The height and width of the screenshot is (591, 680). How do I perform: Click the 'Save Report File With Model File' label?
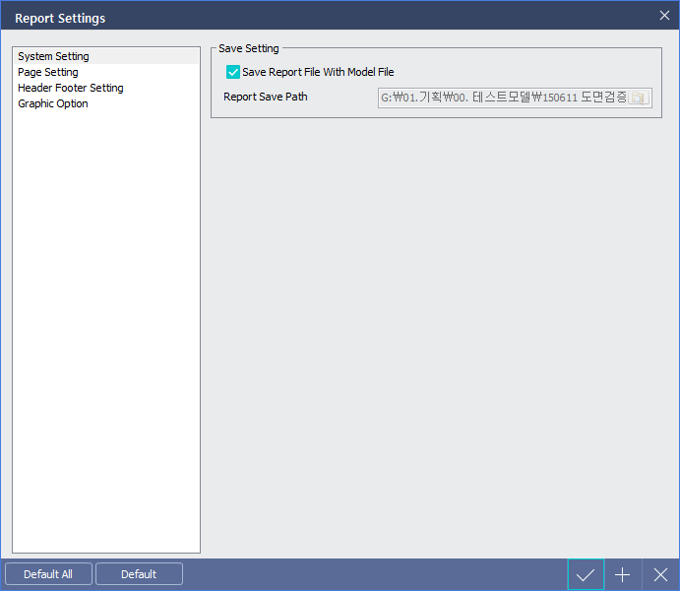tap(318, 72)
